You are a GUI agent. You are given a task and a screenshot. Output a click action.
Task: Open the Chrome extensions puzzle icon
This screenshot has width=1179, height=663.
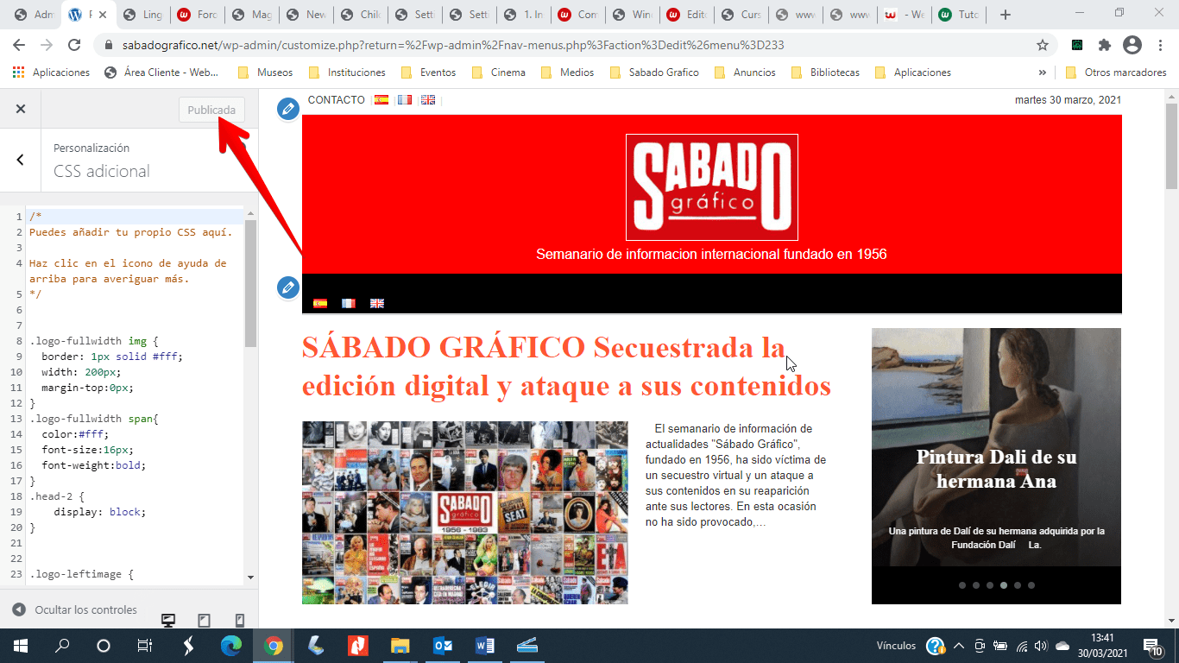[x=1104, y=45]
